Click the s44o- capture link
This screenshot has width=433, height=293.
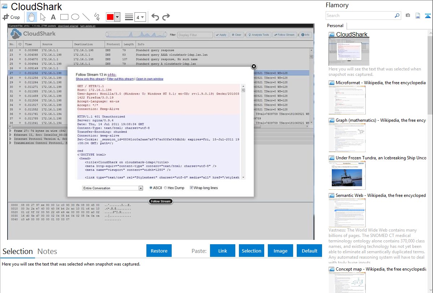112,74
